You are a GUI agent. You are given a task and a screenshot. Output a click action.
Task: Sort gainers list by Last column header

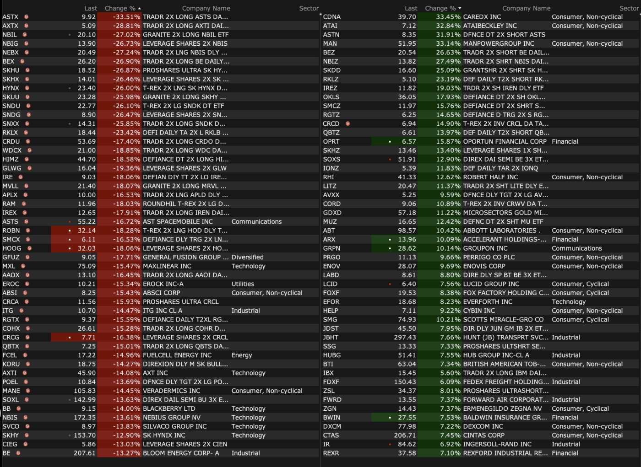tap(411, 8)
